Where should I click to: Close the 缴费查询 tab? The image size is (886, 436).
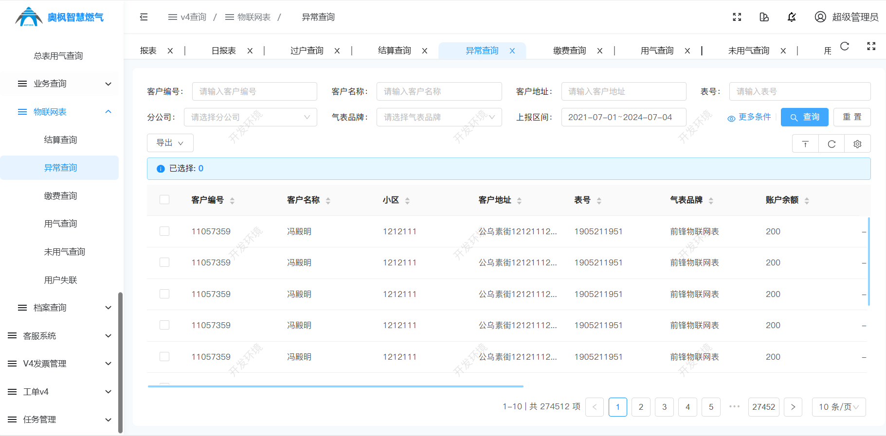[600, 51]
